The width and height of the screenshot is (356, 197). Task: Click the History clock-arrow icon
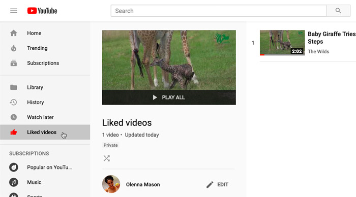[x=13, y=102]
